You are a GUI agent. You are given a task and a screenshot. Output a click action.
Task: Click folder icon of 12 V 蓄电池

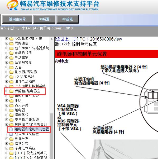pyautogui.click(x=11, y=77)
